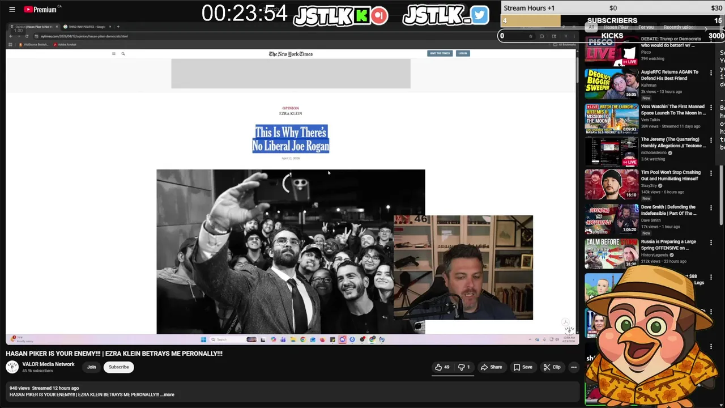This screenshot has width=725, height=408.
Task: Reload the nytimes page
Action: click(27, 36)
